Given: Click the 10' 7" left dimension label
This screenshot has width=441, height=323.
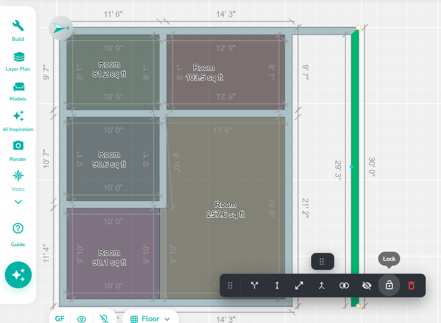Looking at the screenshot, I should pyautogui.click(x=46, y=159).
